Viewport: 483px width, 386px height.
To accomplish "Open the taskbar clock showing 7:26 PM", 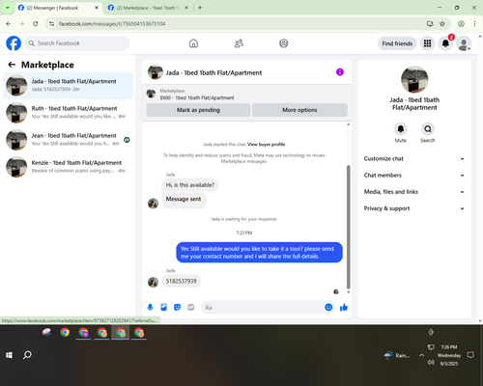I will tap(449, 355).
